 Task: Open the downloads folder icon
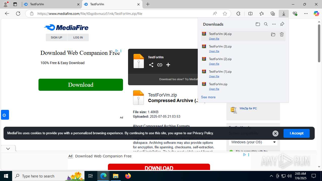(258, 24)
